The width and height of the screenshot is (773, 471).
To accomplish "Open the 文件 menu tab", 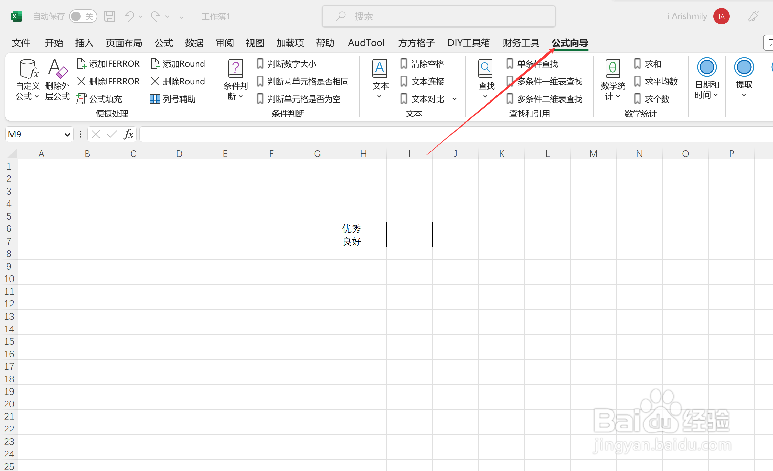I will click(21, 43).
